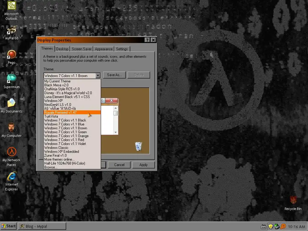308x231 pixels.
Task: Select the My Computer desktop icon
Action: pos(11,130)
